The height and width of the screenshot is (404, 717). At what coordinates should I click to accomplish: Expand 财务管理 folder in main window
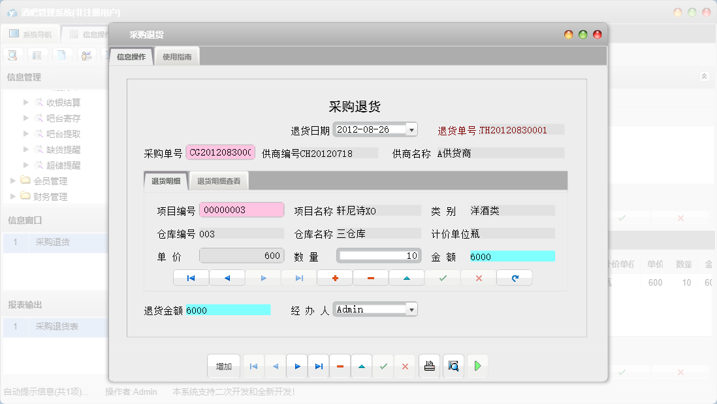click(x=13, y=196)
